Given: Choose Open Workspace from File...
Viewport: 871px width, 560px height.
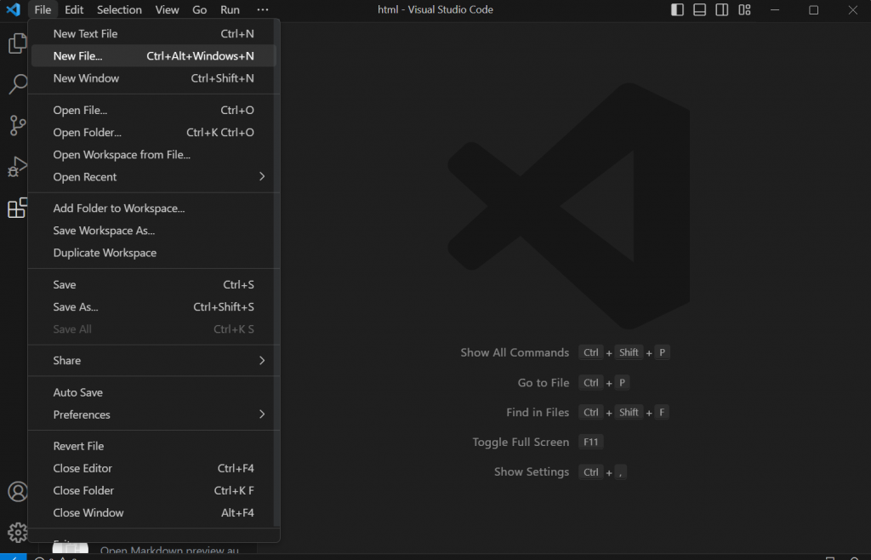Looking at the screenshot, I should [154, 154].
